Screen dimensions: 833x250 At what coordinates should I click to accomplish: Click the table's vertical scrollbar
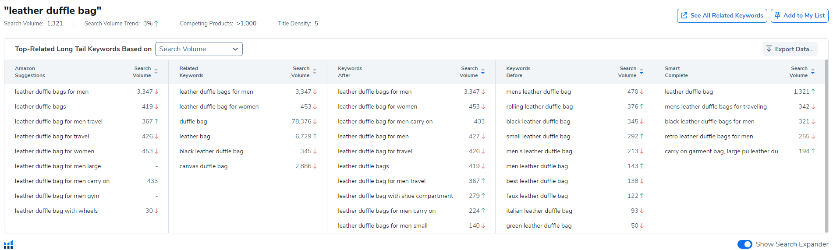826,144
